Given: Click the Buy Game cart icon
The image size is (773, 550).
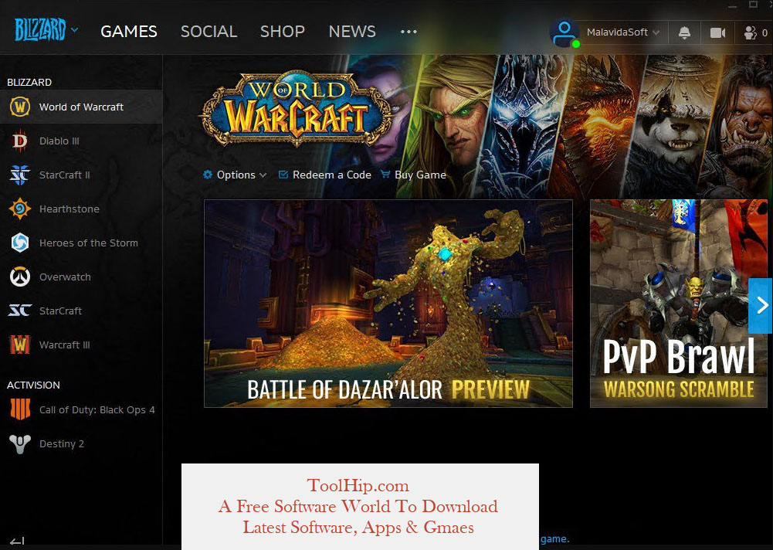Looking at the screenshot, I should click(x=385, y=174).
